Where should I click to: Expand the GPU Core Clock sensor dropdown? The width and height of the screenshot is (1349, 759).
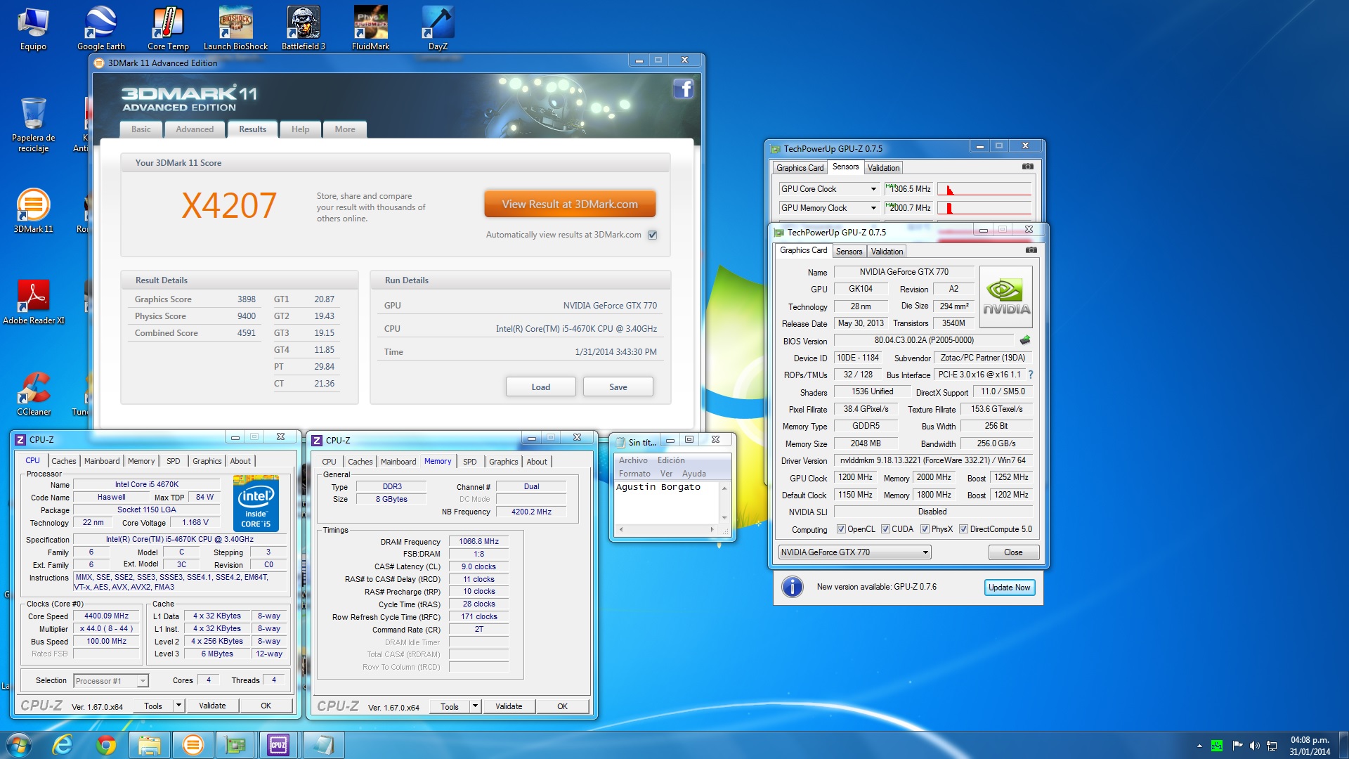click(873, 189)
